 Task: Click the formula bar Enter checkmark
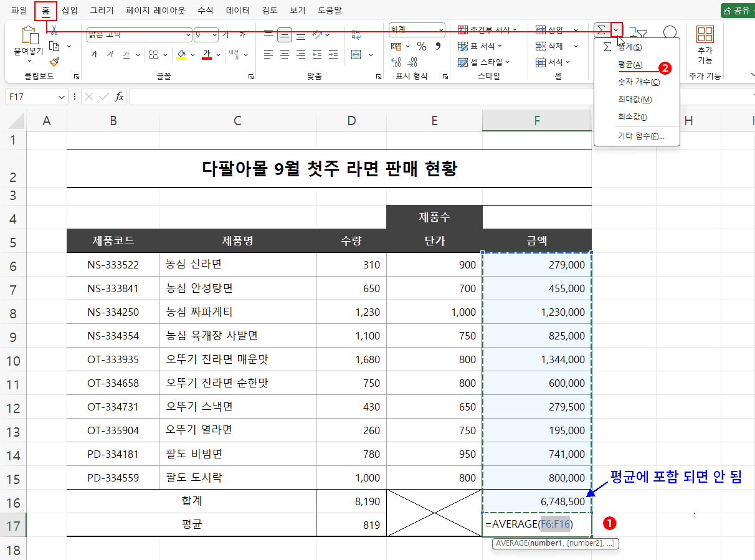(x=104, y=97)
